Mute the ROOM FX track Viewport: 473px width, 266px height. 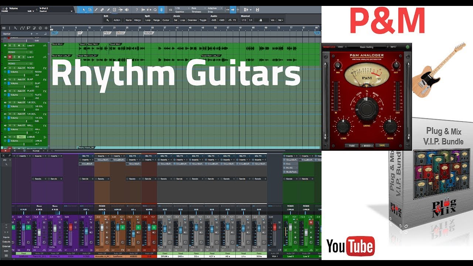(x=10, y=68)
